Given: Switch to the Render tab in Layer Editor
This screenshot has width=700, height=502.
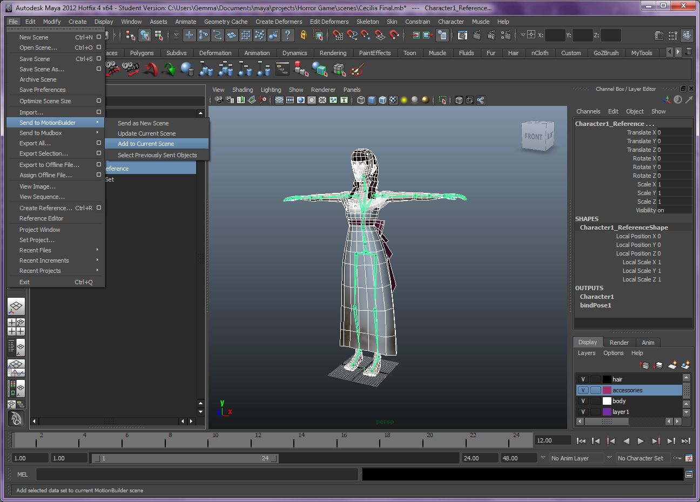Looking at the screenshot, I should (x=618, y=342).
